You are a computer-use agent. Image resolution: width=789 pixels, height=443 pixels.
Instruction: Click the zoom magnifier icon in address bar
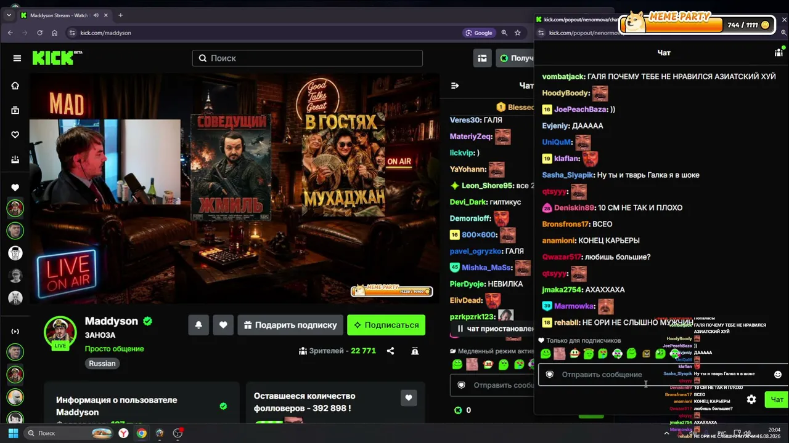[504, 33]
